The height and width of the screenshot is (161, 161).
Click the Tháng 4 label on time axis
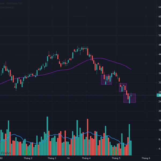pyautogui.click(x=86, y=158)
